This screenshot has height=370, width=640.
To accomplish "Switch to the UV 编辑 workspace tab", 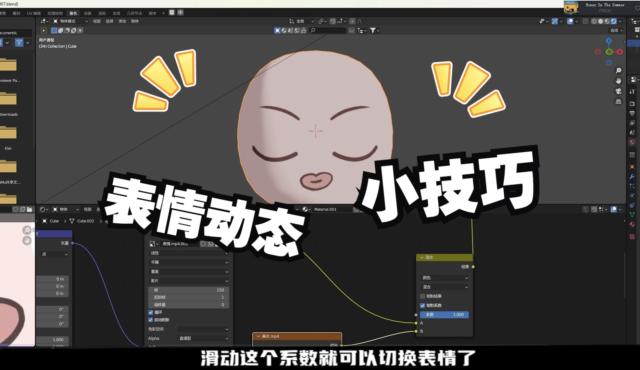I will point(34,13).
